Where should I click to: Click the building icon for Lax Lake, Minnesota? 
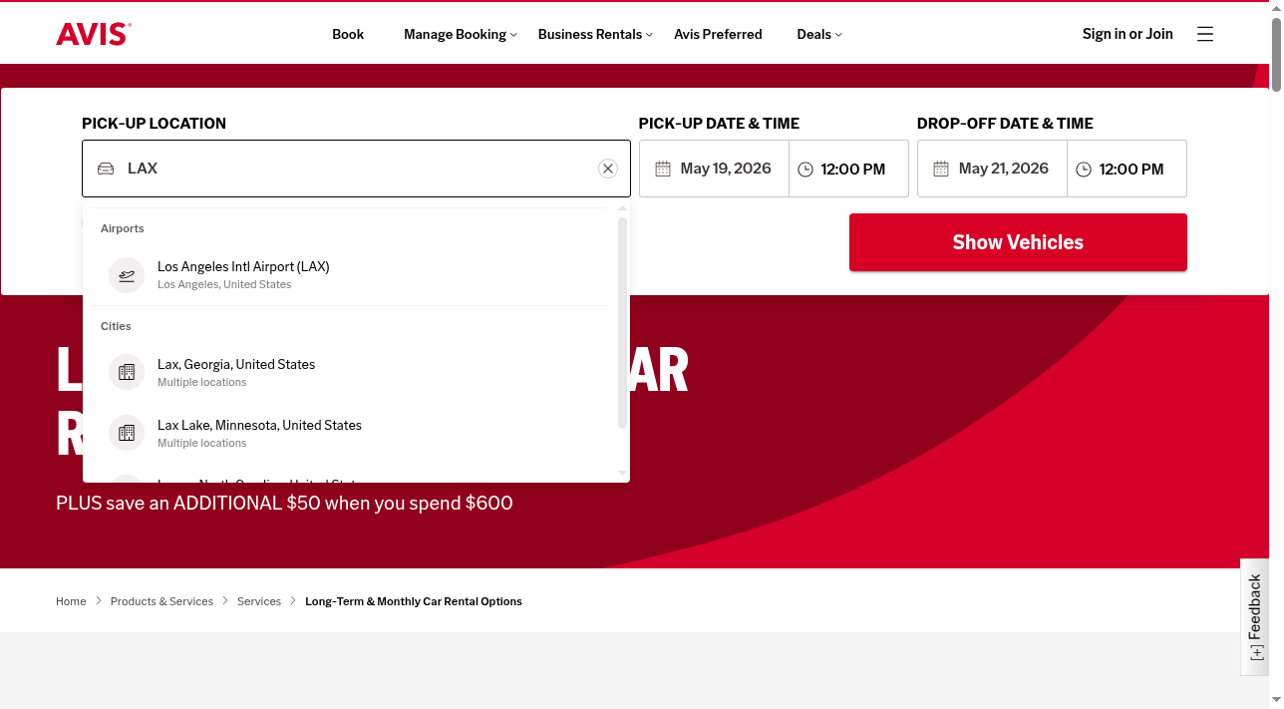127,433
